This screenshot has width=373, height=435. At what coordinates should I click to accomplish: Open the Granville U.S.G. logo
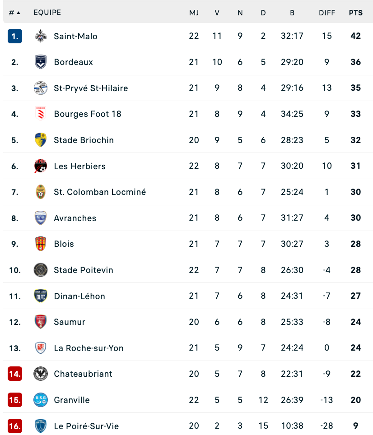point(41,400)
